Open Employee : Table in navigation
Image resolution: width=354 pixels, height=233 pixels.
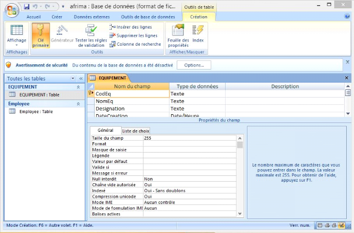coord(36,112)
